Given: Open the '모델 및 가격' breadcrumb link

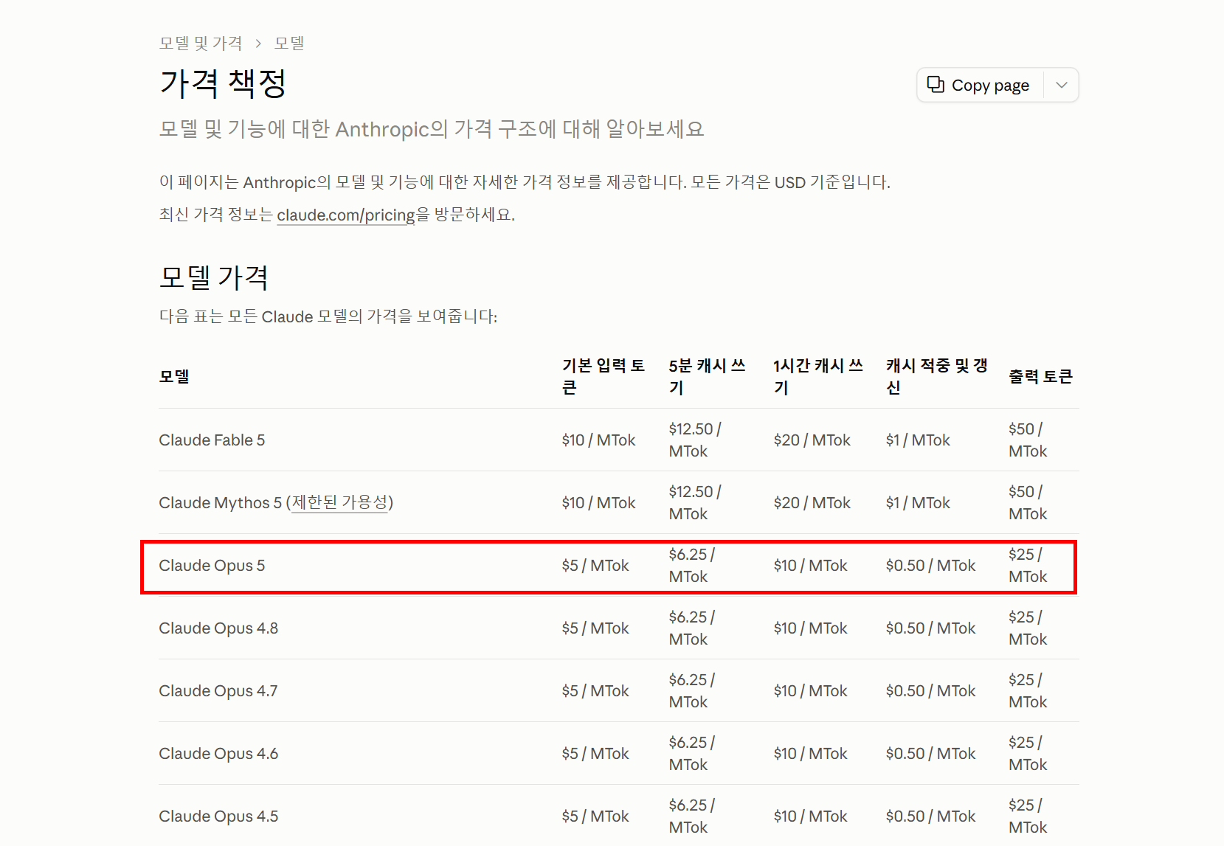Looking at the screenshot, I should [201, 44].
